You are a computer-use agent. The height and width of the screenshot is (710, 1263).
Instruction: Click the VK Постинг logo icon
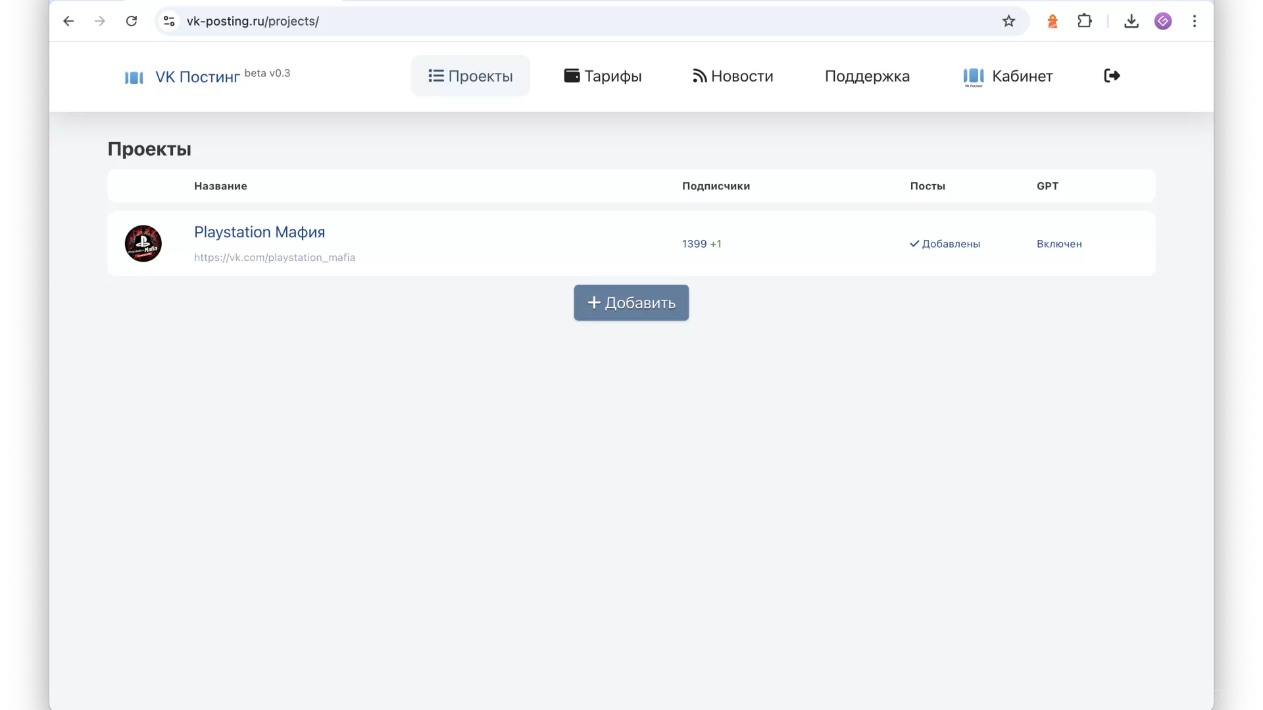click(134, 78)
